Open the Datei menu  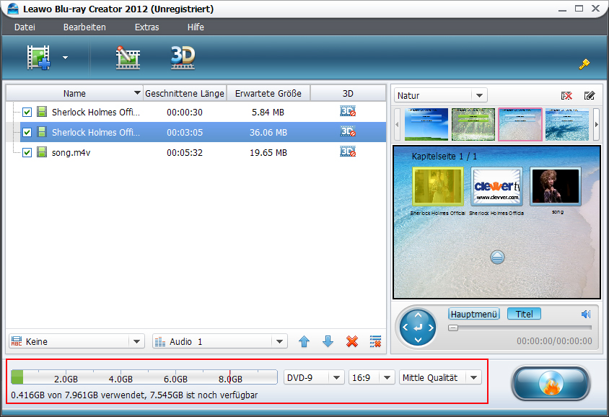tap(25, 27)
